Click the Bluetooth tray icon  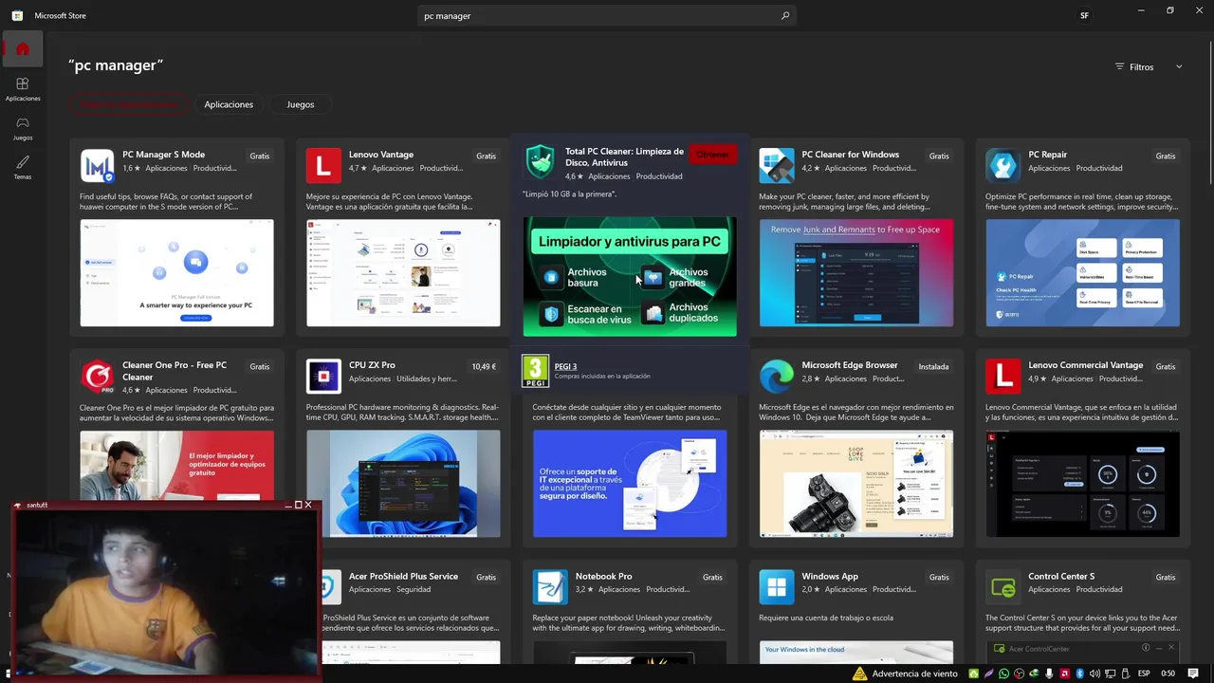tap(1080, 674)
